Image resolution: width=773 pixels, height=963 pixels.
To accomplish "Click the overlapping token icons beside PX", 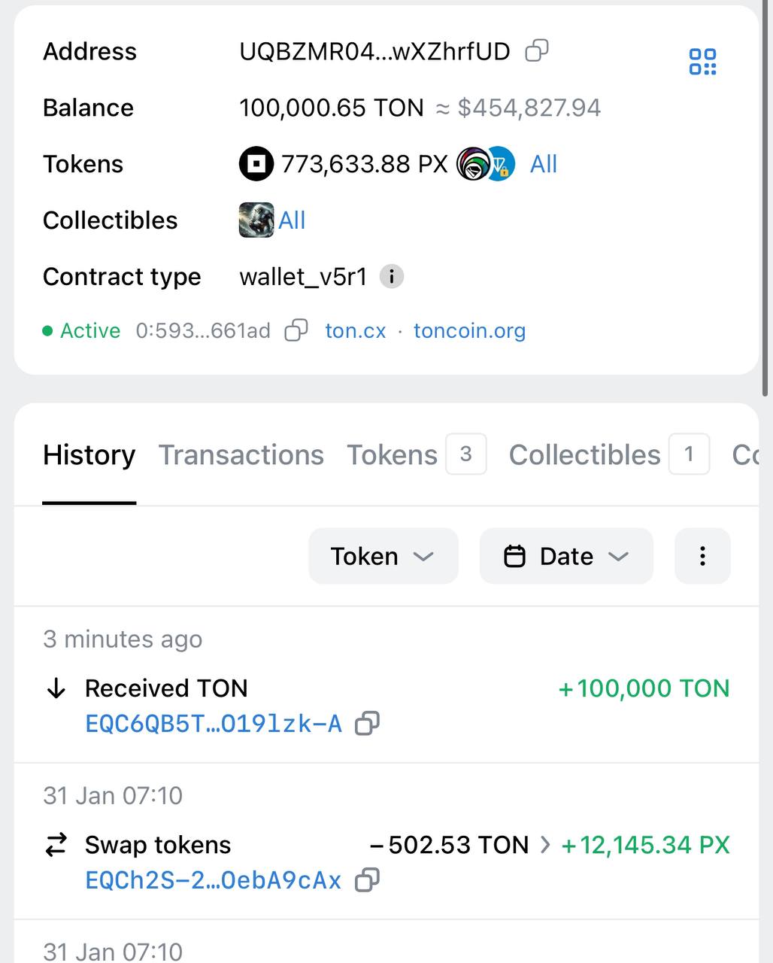I will (x=486, y=163).
